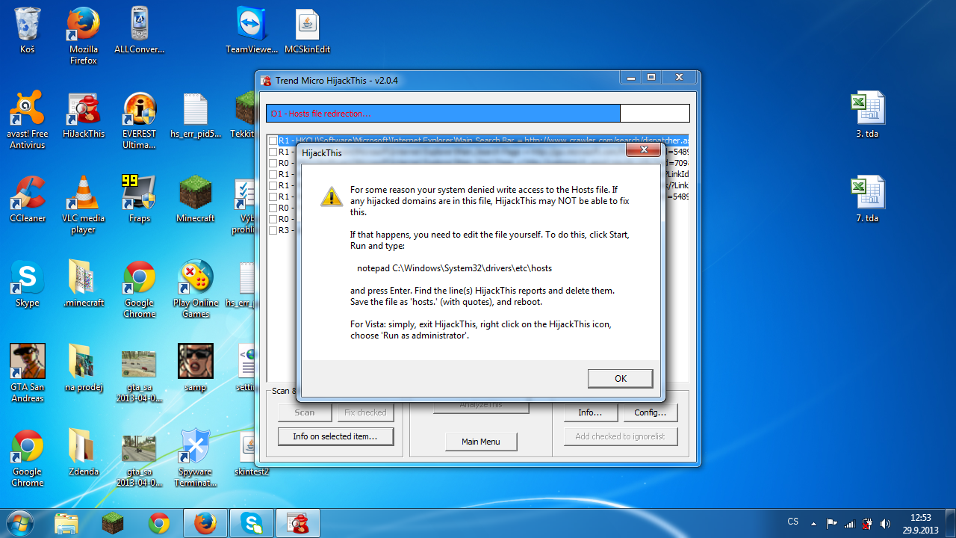956x538 pixels.
Task: Open the HijackThis Main Menu
Action: [481, 442]
